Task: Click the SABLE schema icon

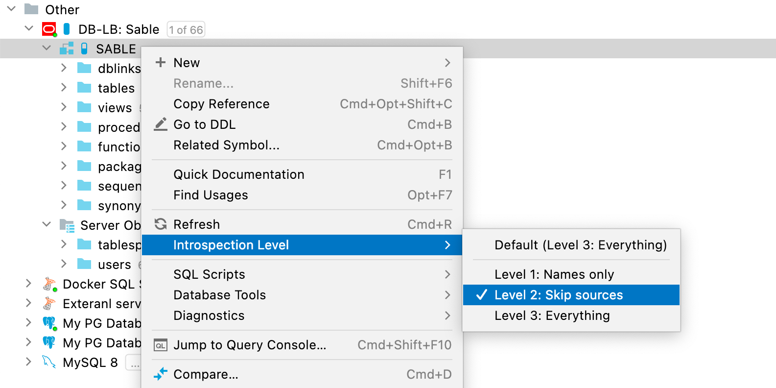Action: tap(66, 48)
